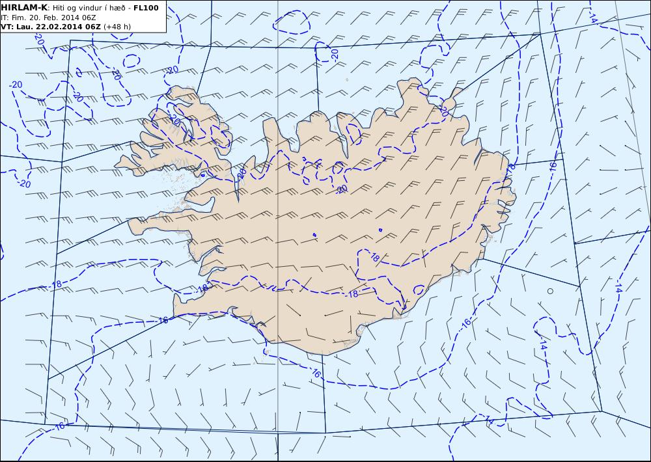Select the 'IT: Fim. 20. Feb. 2014 06Z' line

point(49,18)
